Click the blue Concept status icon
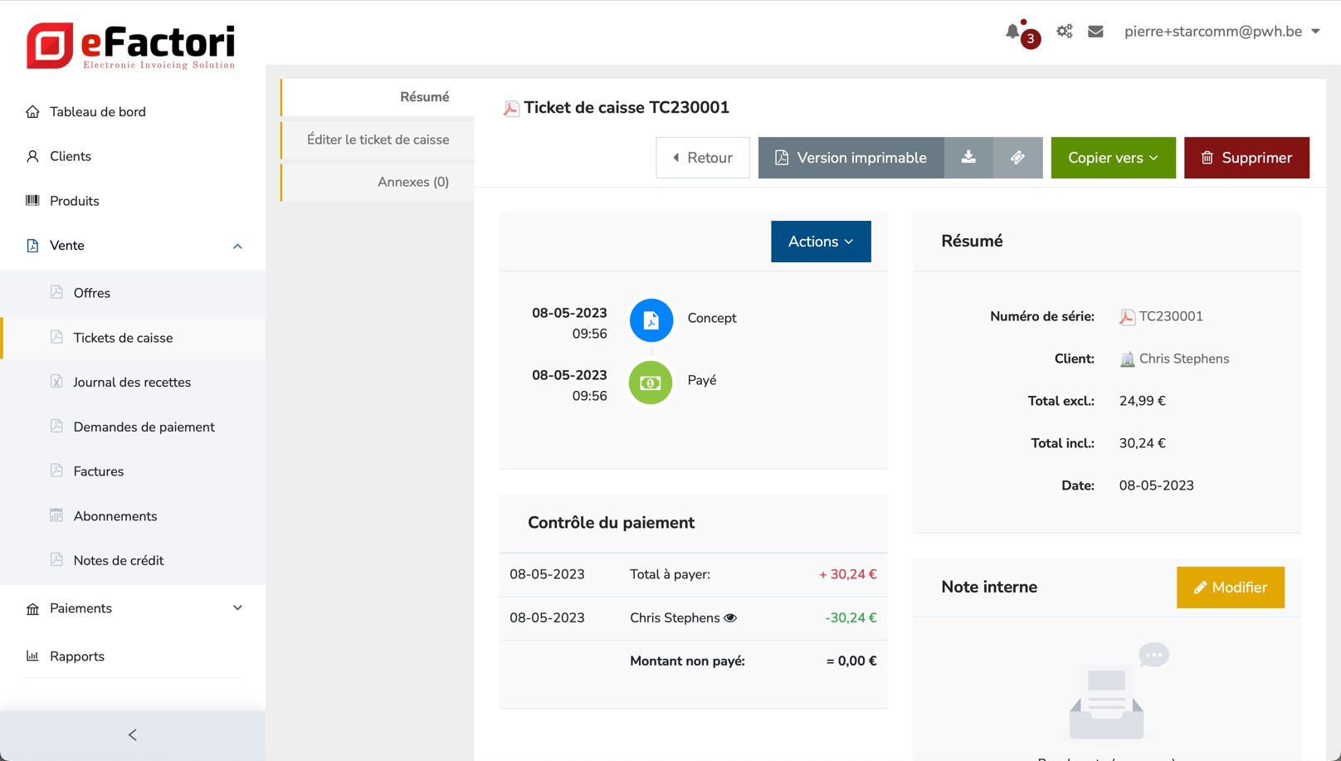This screenshot has height=761, width=1341. [651, 320]
